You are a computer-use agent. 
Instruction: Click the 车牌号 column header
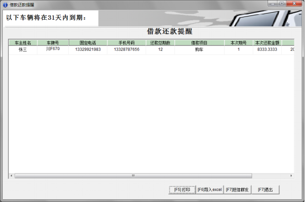pyautogui.click(x=53, y=43)
